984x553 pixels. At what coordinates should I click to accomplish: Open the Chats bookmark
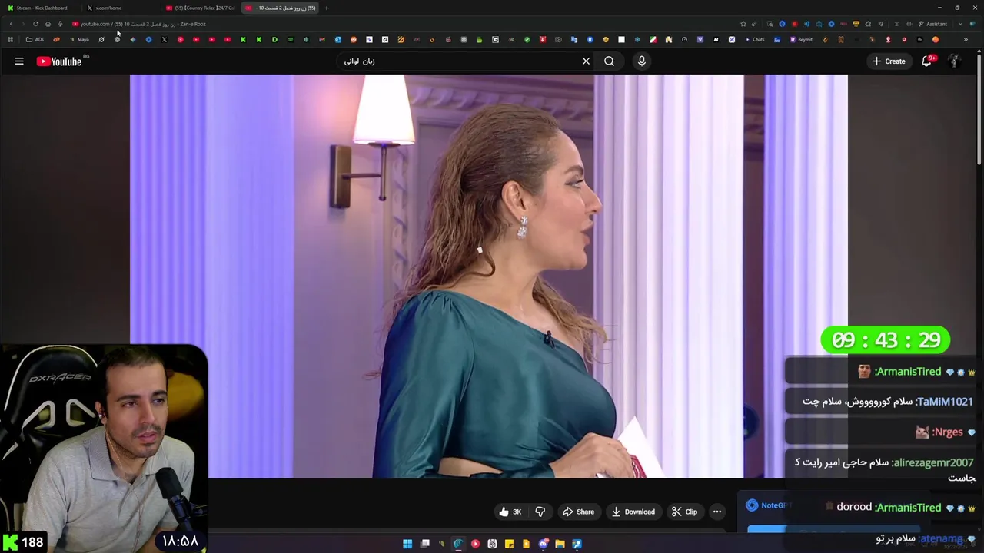point(755,39)
